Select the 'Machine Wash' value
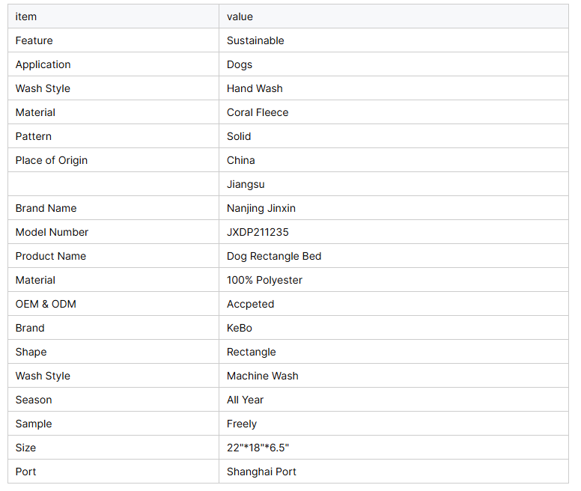 click(x=262, y=376)
